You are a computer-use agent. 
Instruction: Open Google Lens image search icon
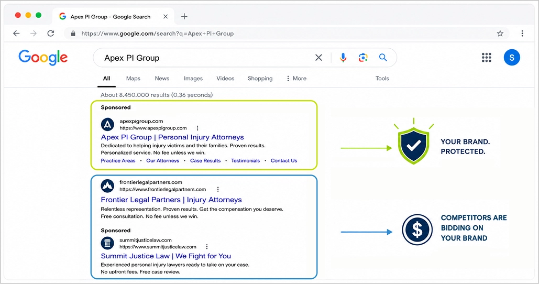(x=363, y=58)
